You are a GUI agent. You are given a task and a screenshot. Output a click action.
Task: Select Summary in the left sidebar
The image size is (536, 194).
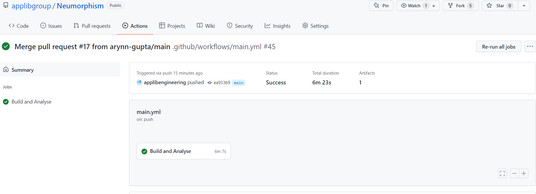tap(60, 70)
